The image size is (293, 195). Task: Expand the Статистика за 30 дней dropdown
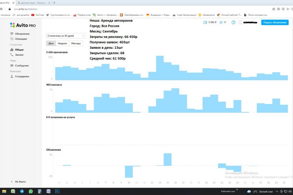coord(66,36)
